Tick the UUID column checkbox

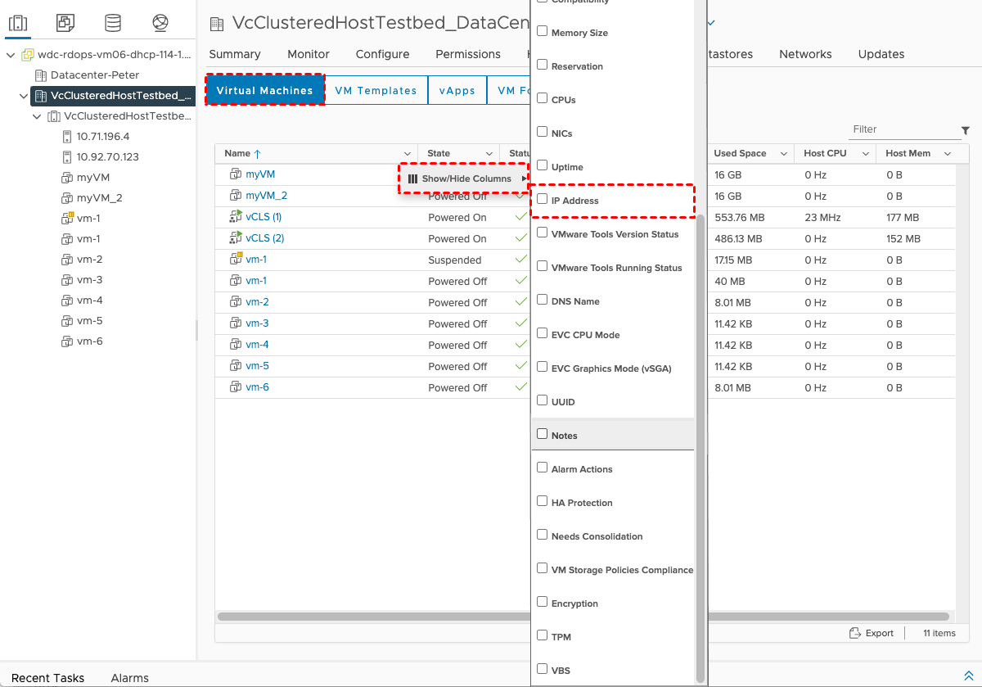[542, 400]
